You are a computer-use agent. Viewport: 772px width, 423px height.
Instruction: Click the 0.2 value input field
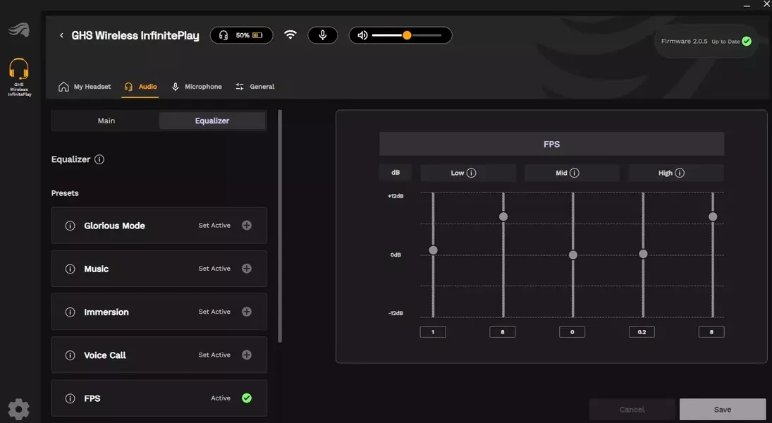642,332
